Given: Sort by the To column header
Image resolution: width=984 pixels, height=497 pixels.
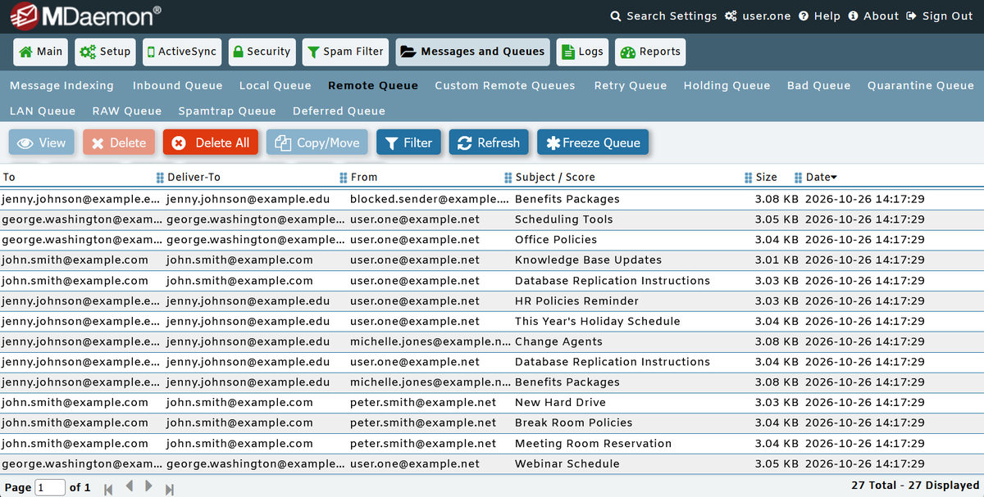Looking at the screenshot, I should 9,177.
